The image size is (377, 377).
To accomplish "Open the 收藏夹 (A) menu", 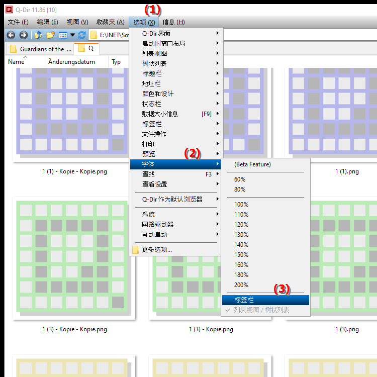I will 111,22.
